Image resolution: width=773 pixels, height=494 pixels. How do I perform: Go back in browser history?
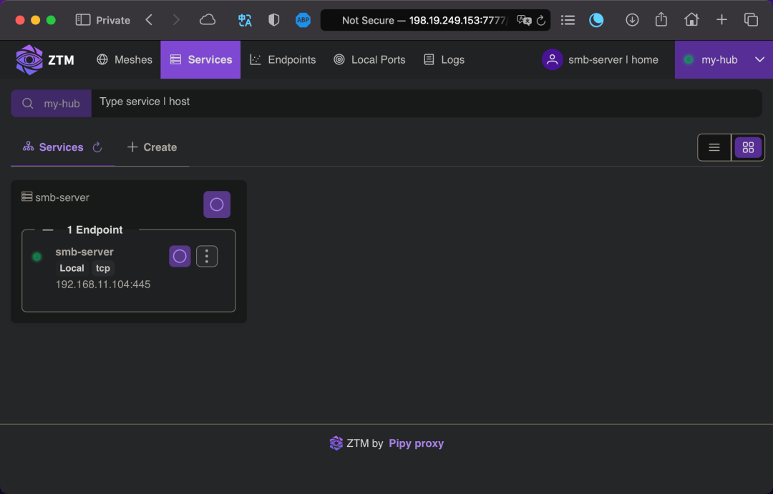[x=149, y=20]
